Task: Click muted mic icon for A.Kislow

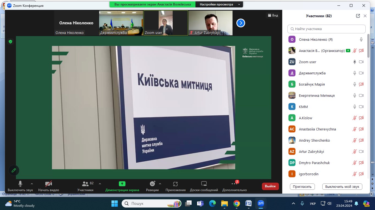Action: (x=355, y=118)
